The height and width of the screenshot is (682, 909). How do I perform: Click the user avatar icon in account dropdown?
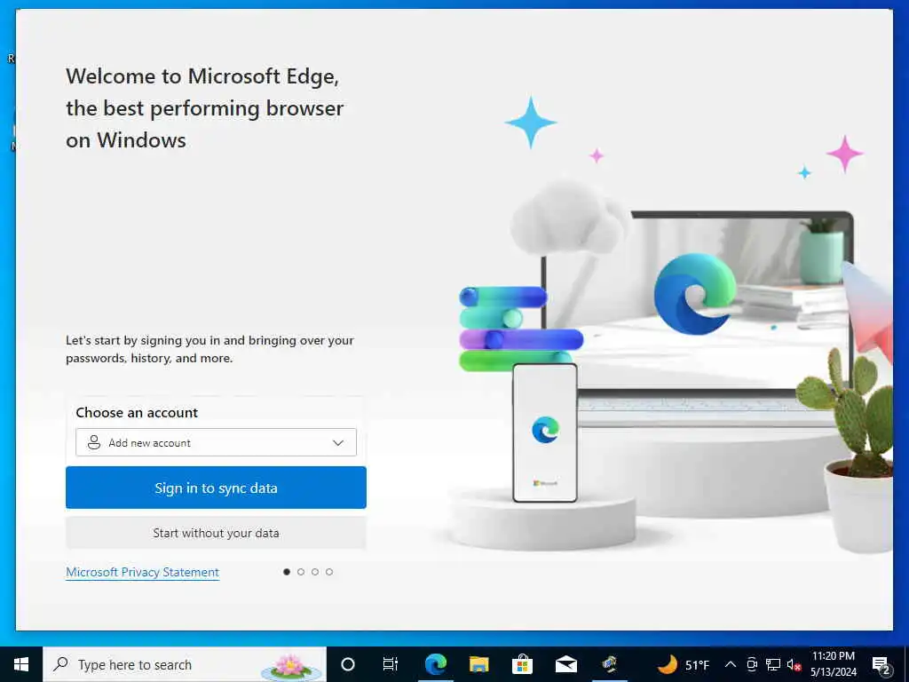tap(93, 442)
